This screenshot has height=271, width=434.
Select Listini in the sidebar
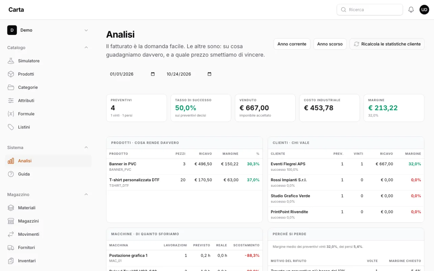point(48,127)
